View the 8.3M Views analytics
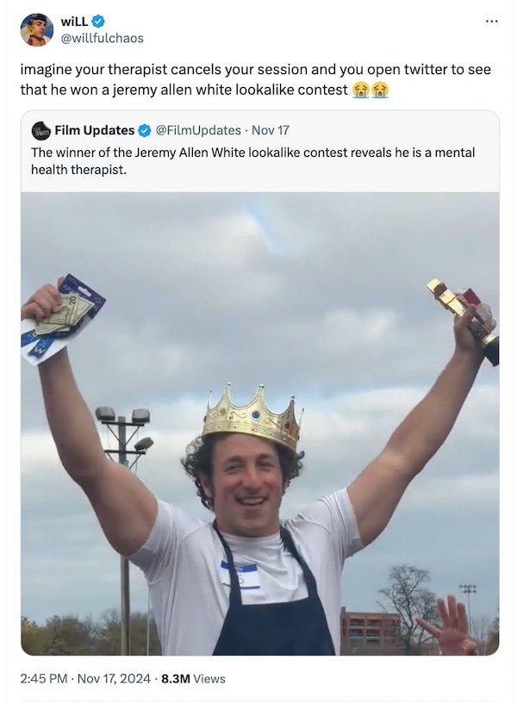The width and height of the screenshot is (517, 704). click(193, 678)
